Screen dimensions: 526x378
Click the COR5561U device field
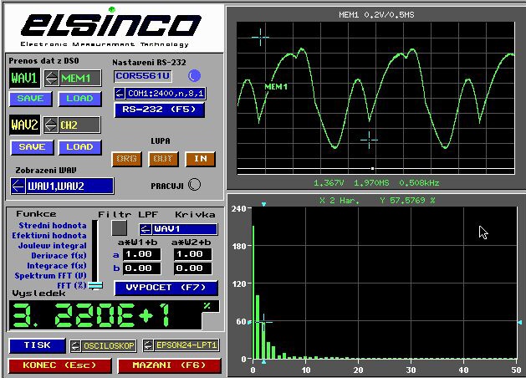pyautogui.click(x=143, y=76)
